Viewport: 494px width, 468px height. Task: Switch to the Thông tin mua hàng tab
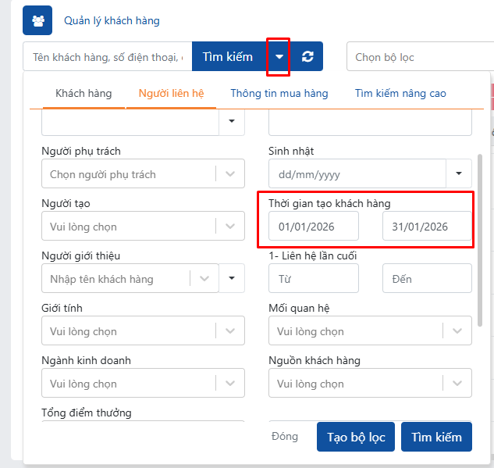point(279,94)
